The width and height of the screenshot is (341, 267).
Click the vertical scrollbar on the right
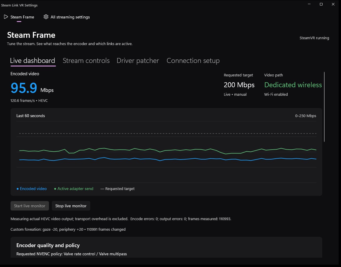tap(324, 107)
